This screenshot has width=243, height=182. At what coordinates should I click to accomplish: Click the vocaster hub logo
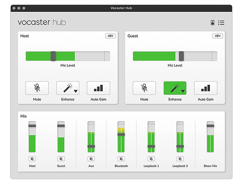tap(42, 22)
